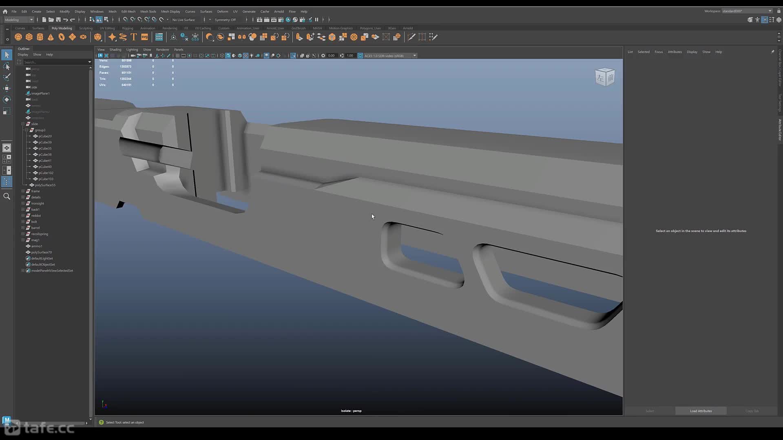
Task: Open the Outliner search filter dropdown arrow
Action: click(89, 62)
